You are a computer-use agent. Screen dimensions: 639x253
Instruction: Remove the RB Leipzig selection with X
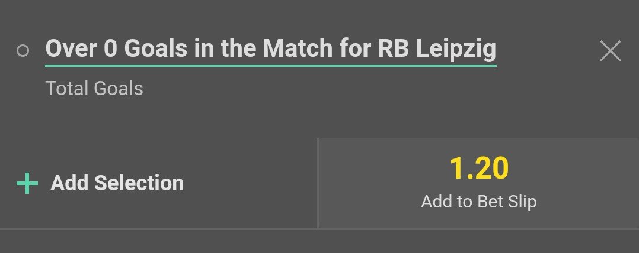click(x=610, y=51)
